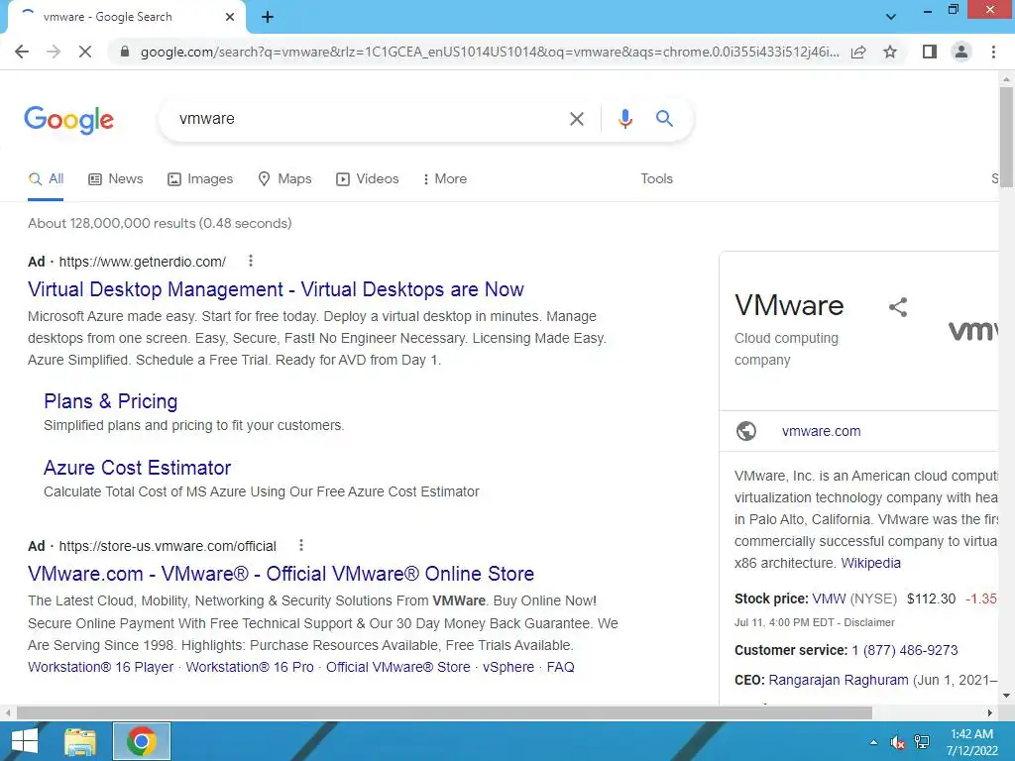Screen dimensions: 1015x761
Task: Click the vertical scrollbar thumb
Action: pyautogui.click(x=1006, y=137)
